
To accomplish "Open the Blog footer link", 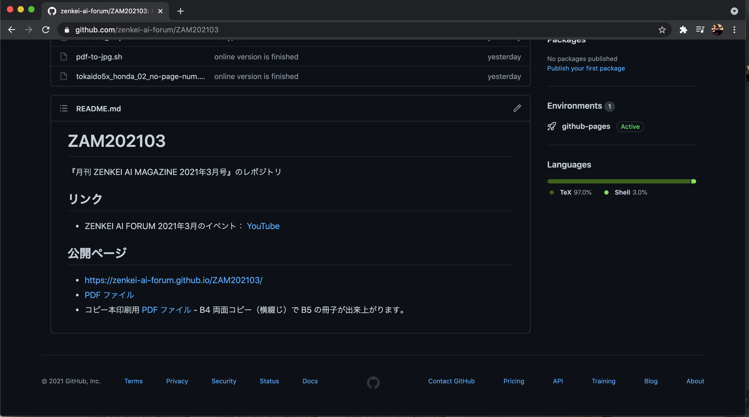I will [x=651, y=381].
